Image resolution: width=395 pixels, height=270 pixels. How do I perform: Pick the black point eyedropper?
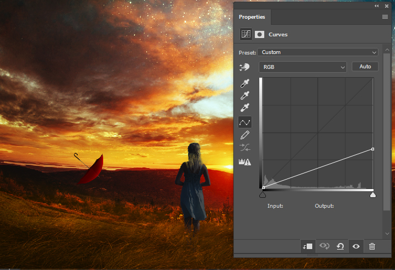(x=245, y=83)
